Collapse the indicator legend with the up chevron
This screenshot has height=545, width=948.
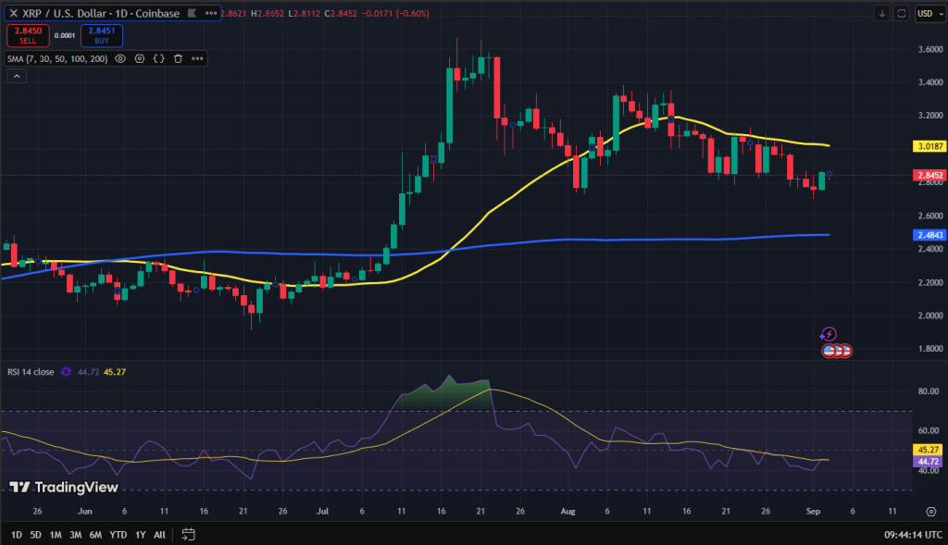[x=17, y=76]
